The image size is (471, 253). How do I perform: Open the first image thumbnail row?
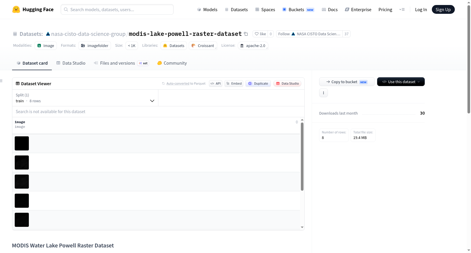(x=22, y=143)
